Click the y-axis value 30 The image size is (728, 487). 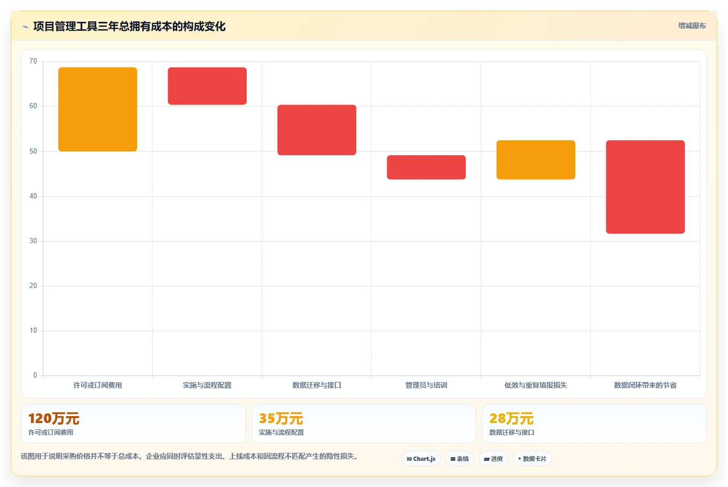(33, 241)
